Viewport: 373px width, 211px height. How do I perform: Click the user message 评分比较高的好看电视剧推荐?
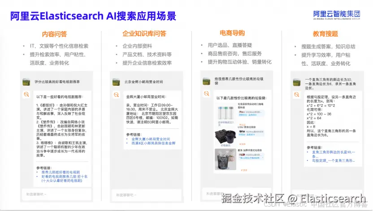tap(57, 82)
